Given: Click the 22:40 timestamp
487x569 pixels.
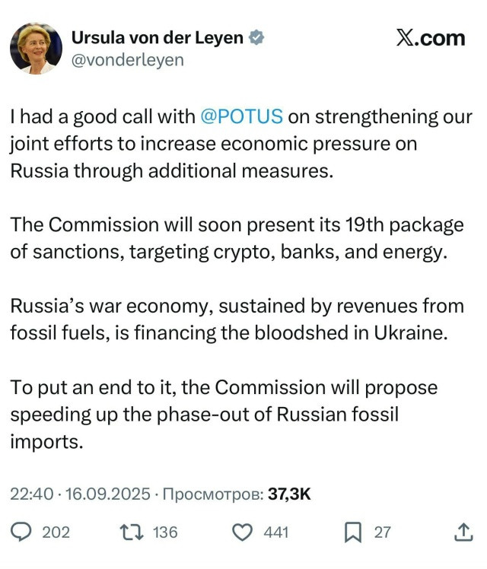Looking at the screenshot, I should click(31, 494).
